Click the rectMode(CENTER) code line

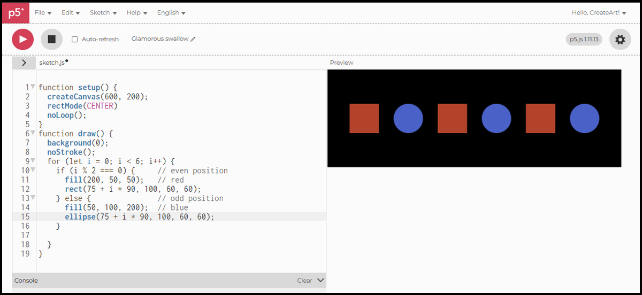point(82,106)
